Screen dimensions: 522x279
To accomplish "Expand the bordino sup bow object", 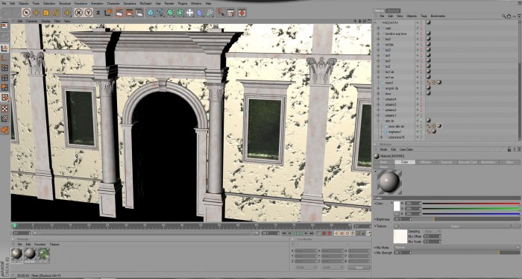I will pos(378,34).
